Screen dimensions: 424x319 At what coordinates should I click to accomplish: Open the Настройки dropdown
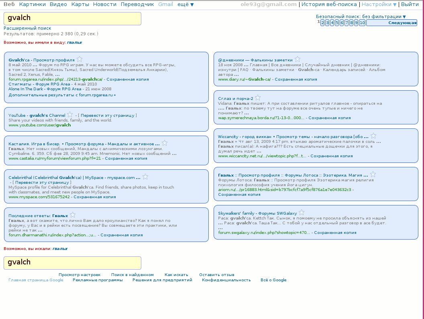tap(379, 4)
